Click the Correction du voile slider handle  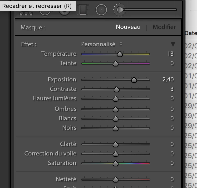[115, 154]
